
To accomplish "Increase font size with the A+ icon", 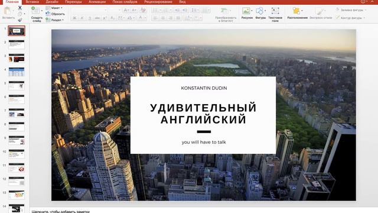I will coord(126,10).
